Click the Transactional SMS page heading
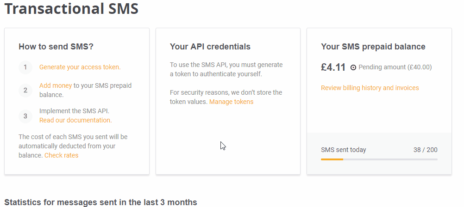This screenshot has width=464, height=207. [71, 8]
